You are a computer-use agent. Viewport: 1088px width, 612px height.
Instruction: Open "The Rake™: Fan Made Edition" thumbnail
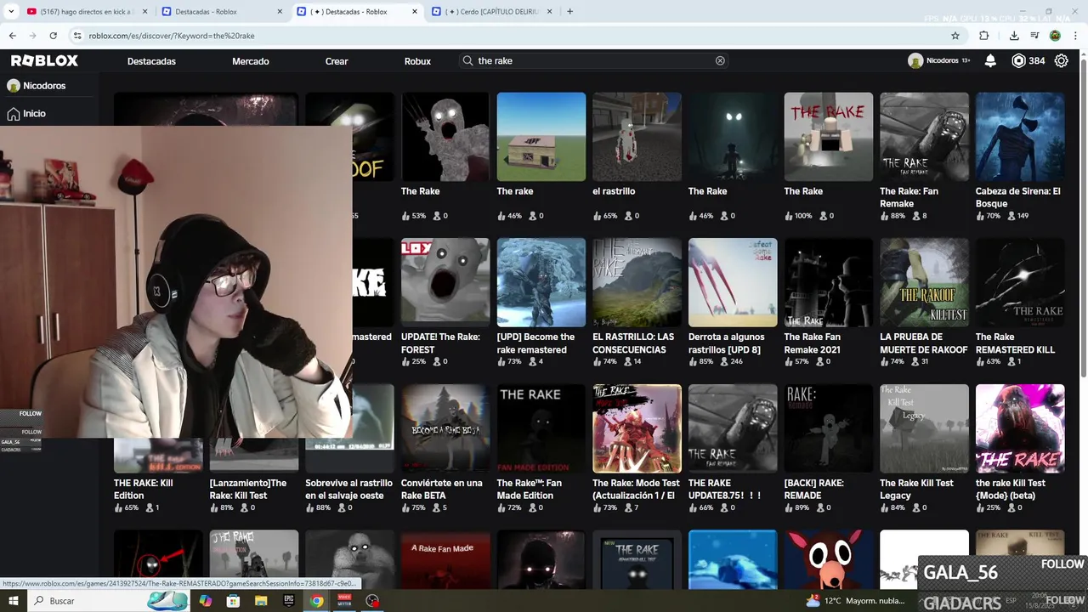[x=541, y=428]
